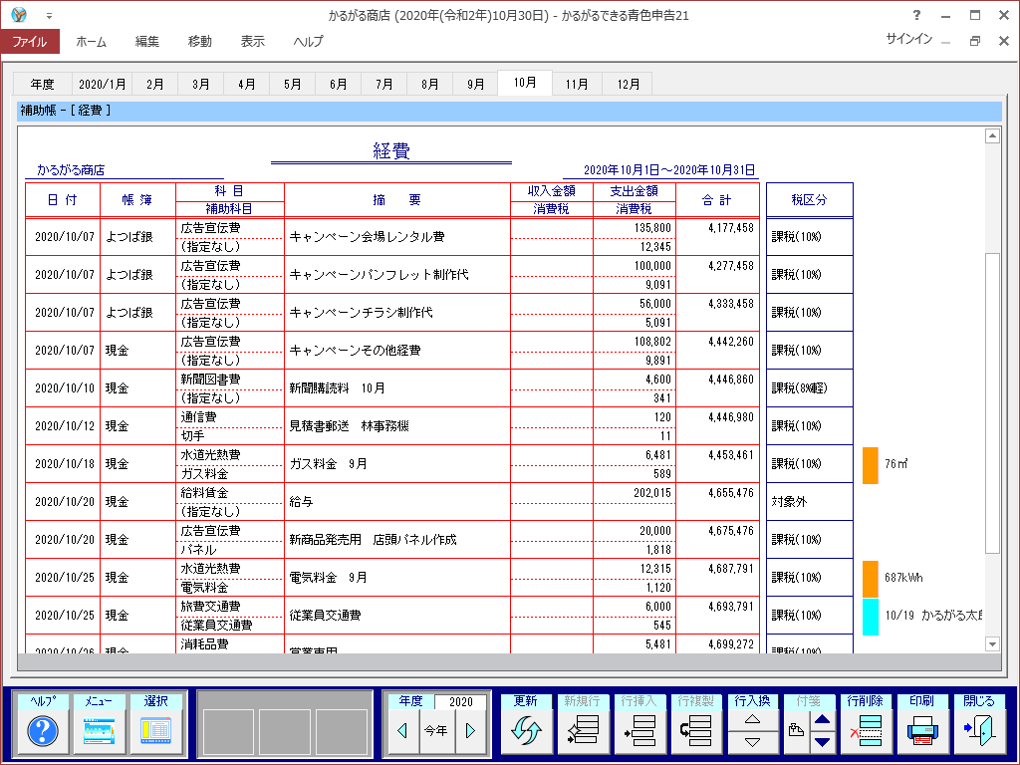Click the 課税(8%軽) tax category cell
Image resolution: width=1020 pixels, height=765 pixels.
coord(809,387)
